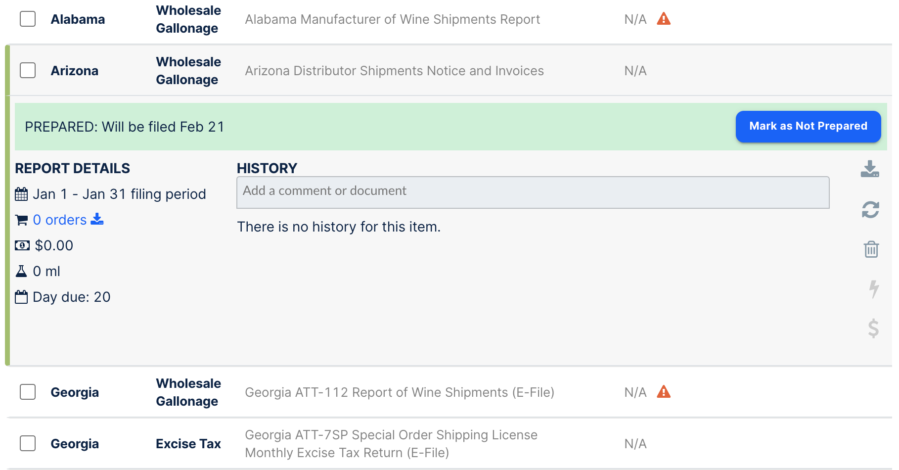Click the Georgia ATT-112 warning triangle icon
This screenshot has height=470, width=899.
coord(664,392)
